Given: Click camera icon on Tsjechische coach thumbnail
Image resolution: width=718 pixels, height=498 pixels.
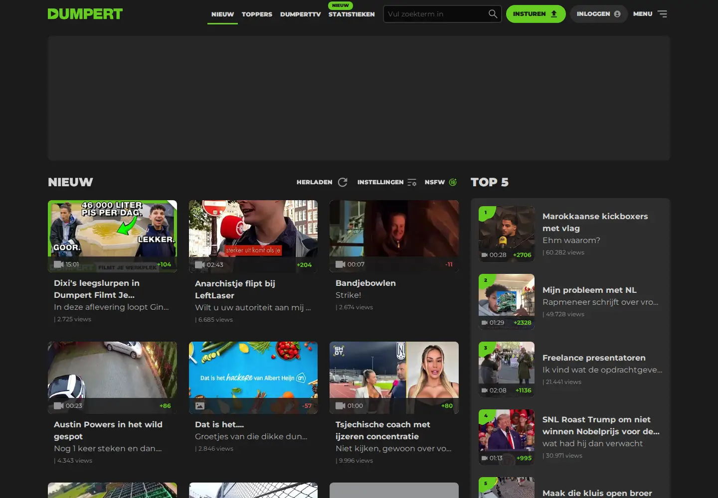Looking at the screenshot, I should click(341, 406).
